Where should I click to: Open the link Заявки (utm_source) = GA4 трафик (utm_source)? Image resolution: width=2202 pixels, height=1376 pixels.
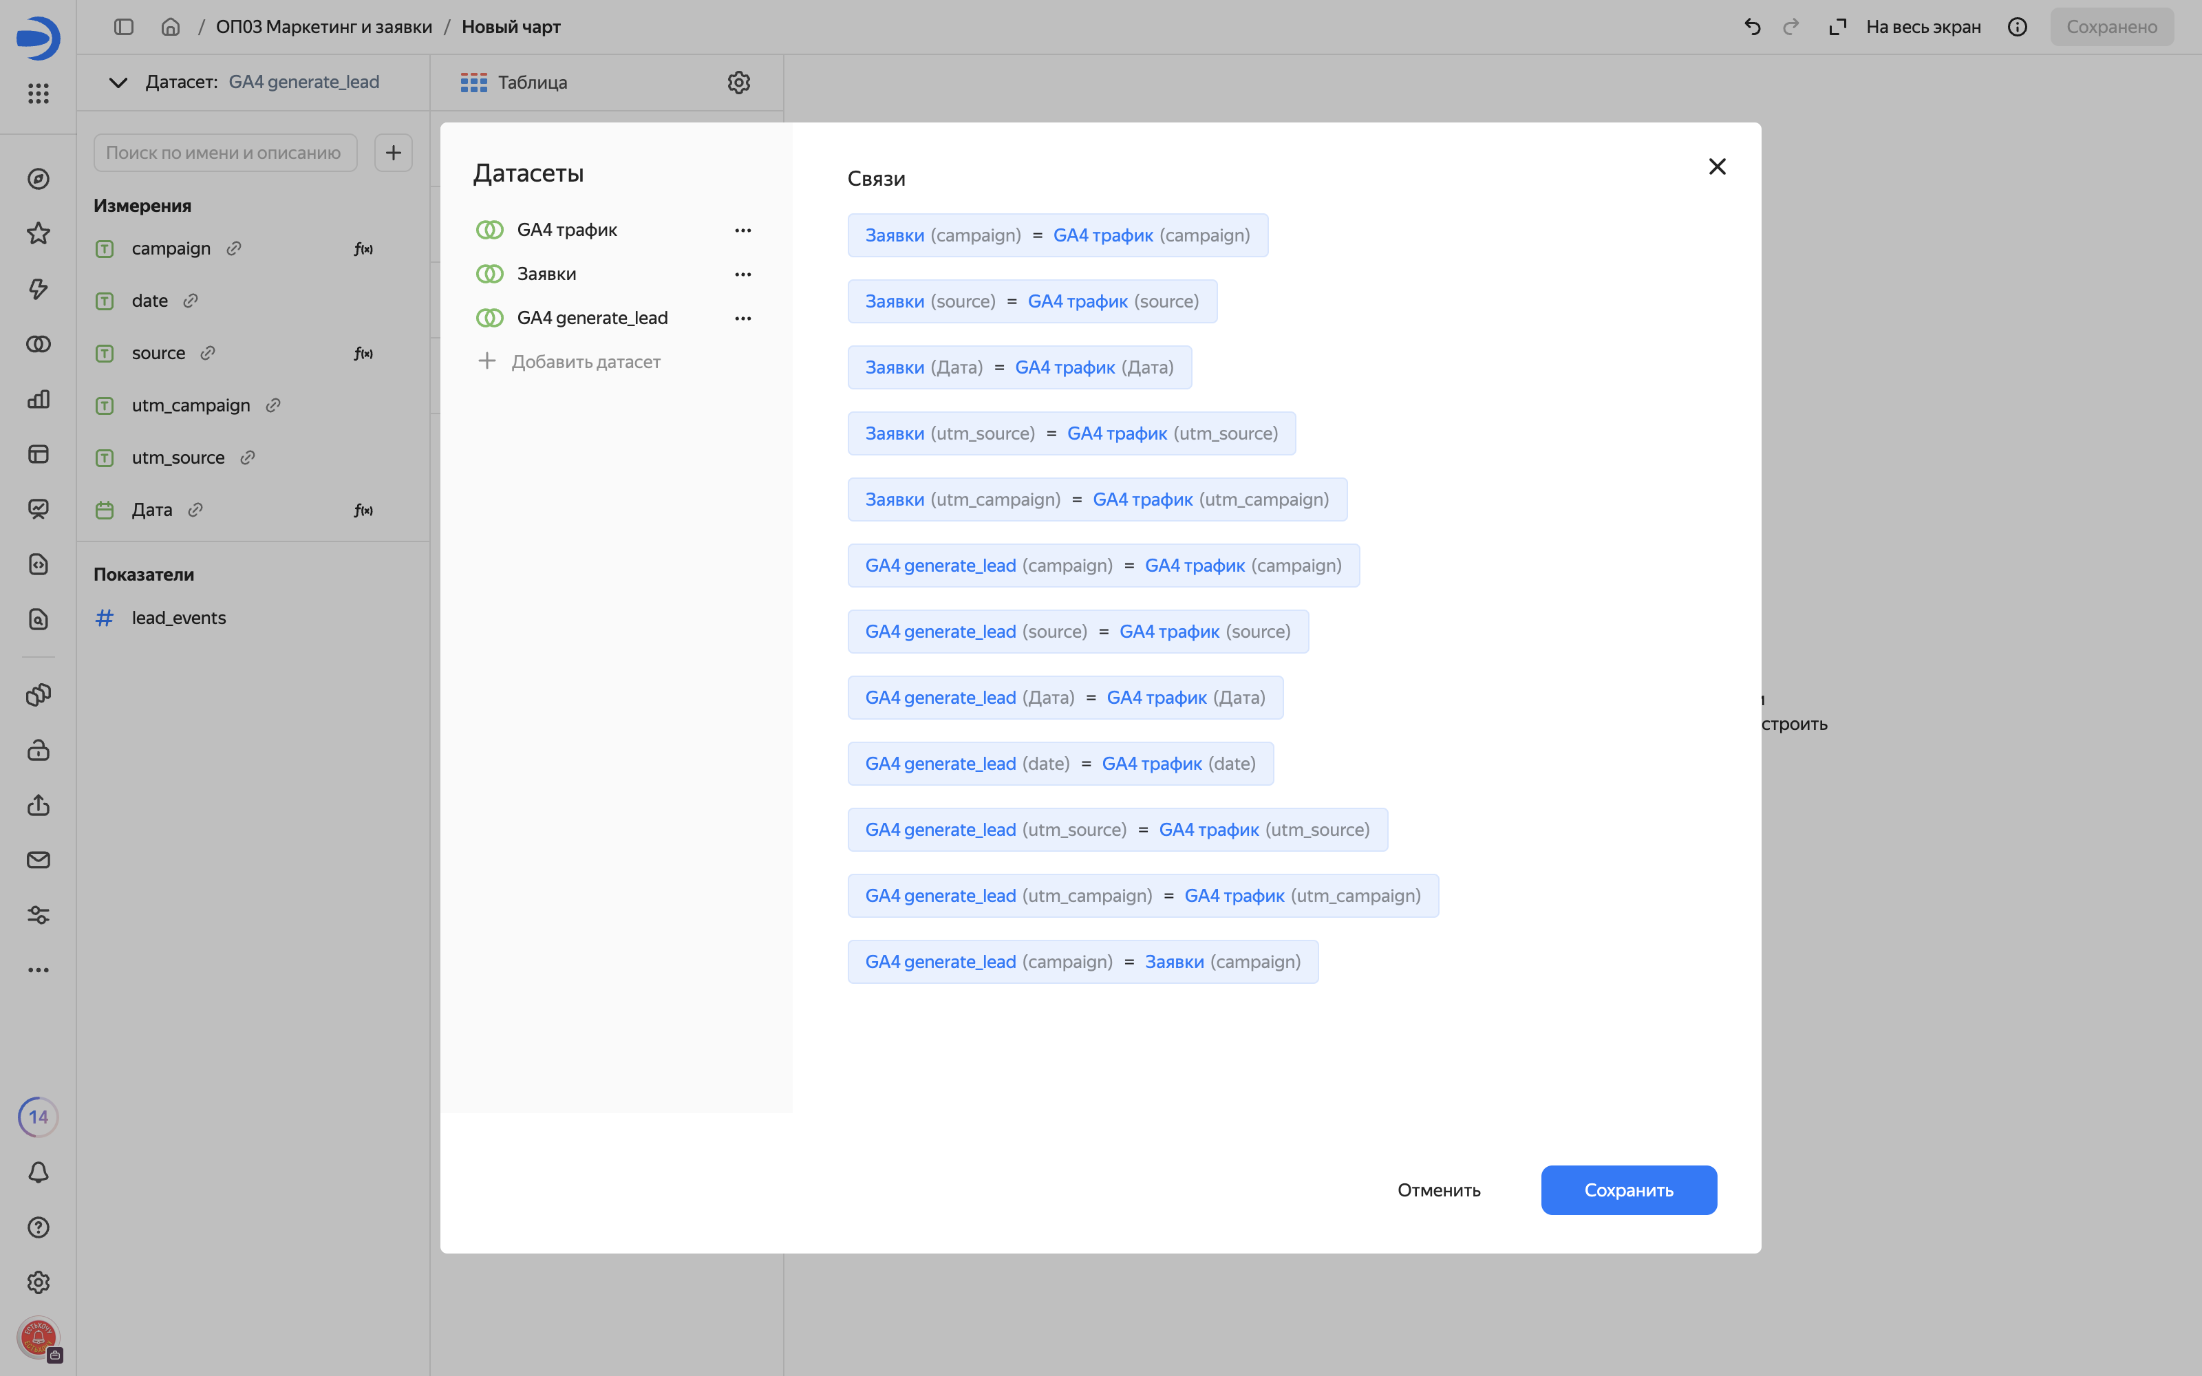1071,433
